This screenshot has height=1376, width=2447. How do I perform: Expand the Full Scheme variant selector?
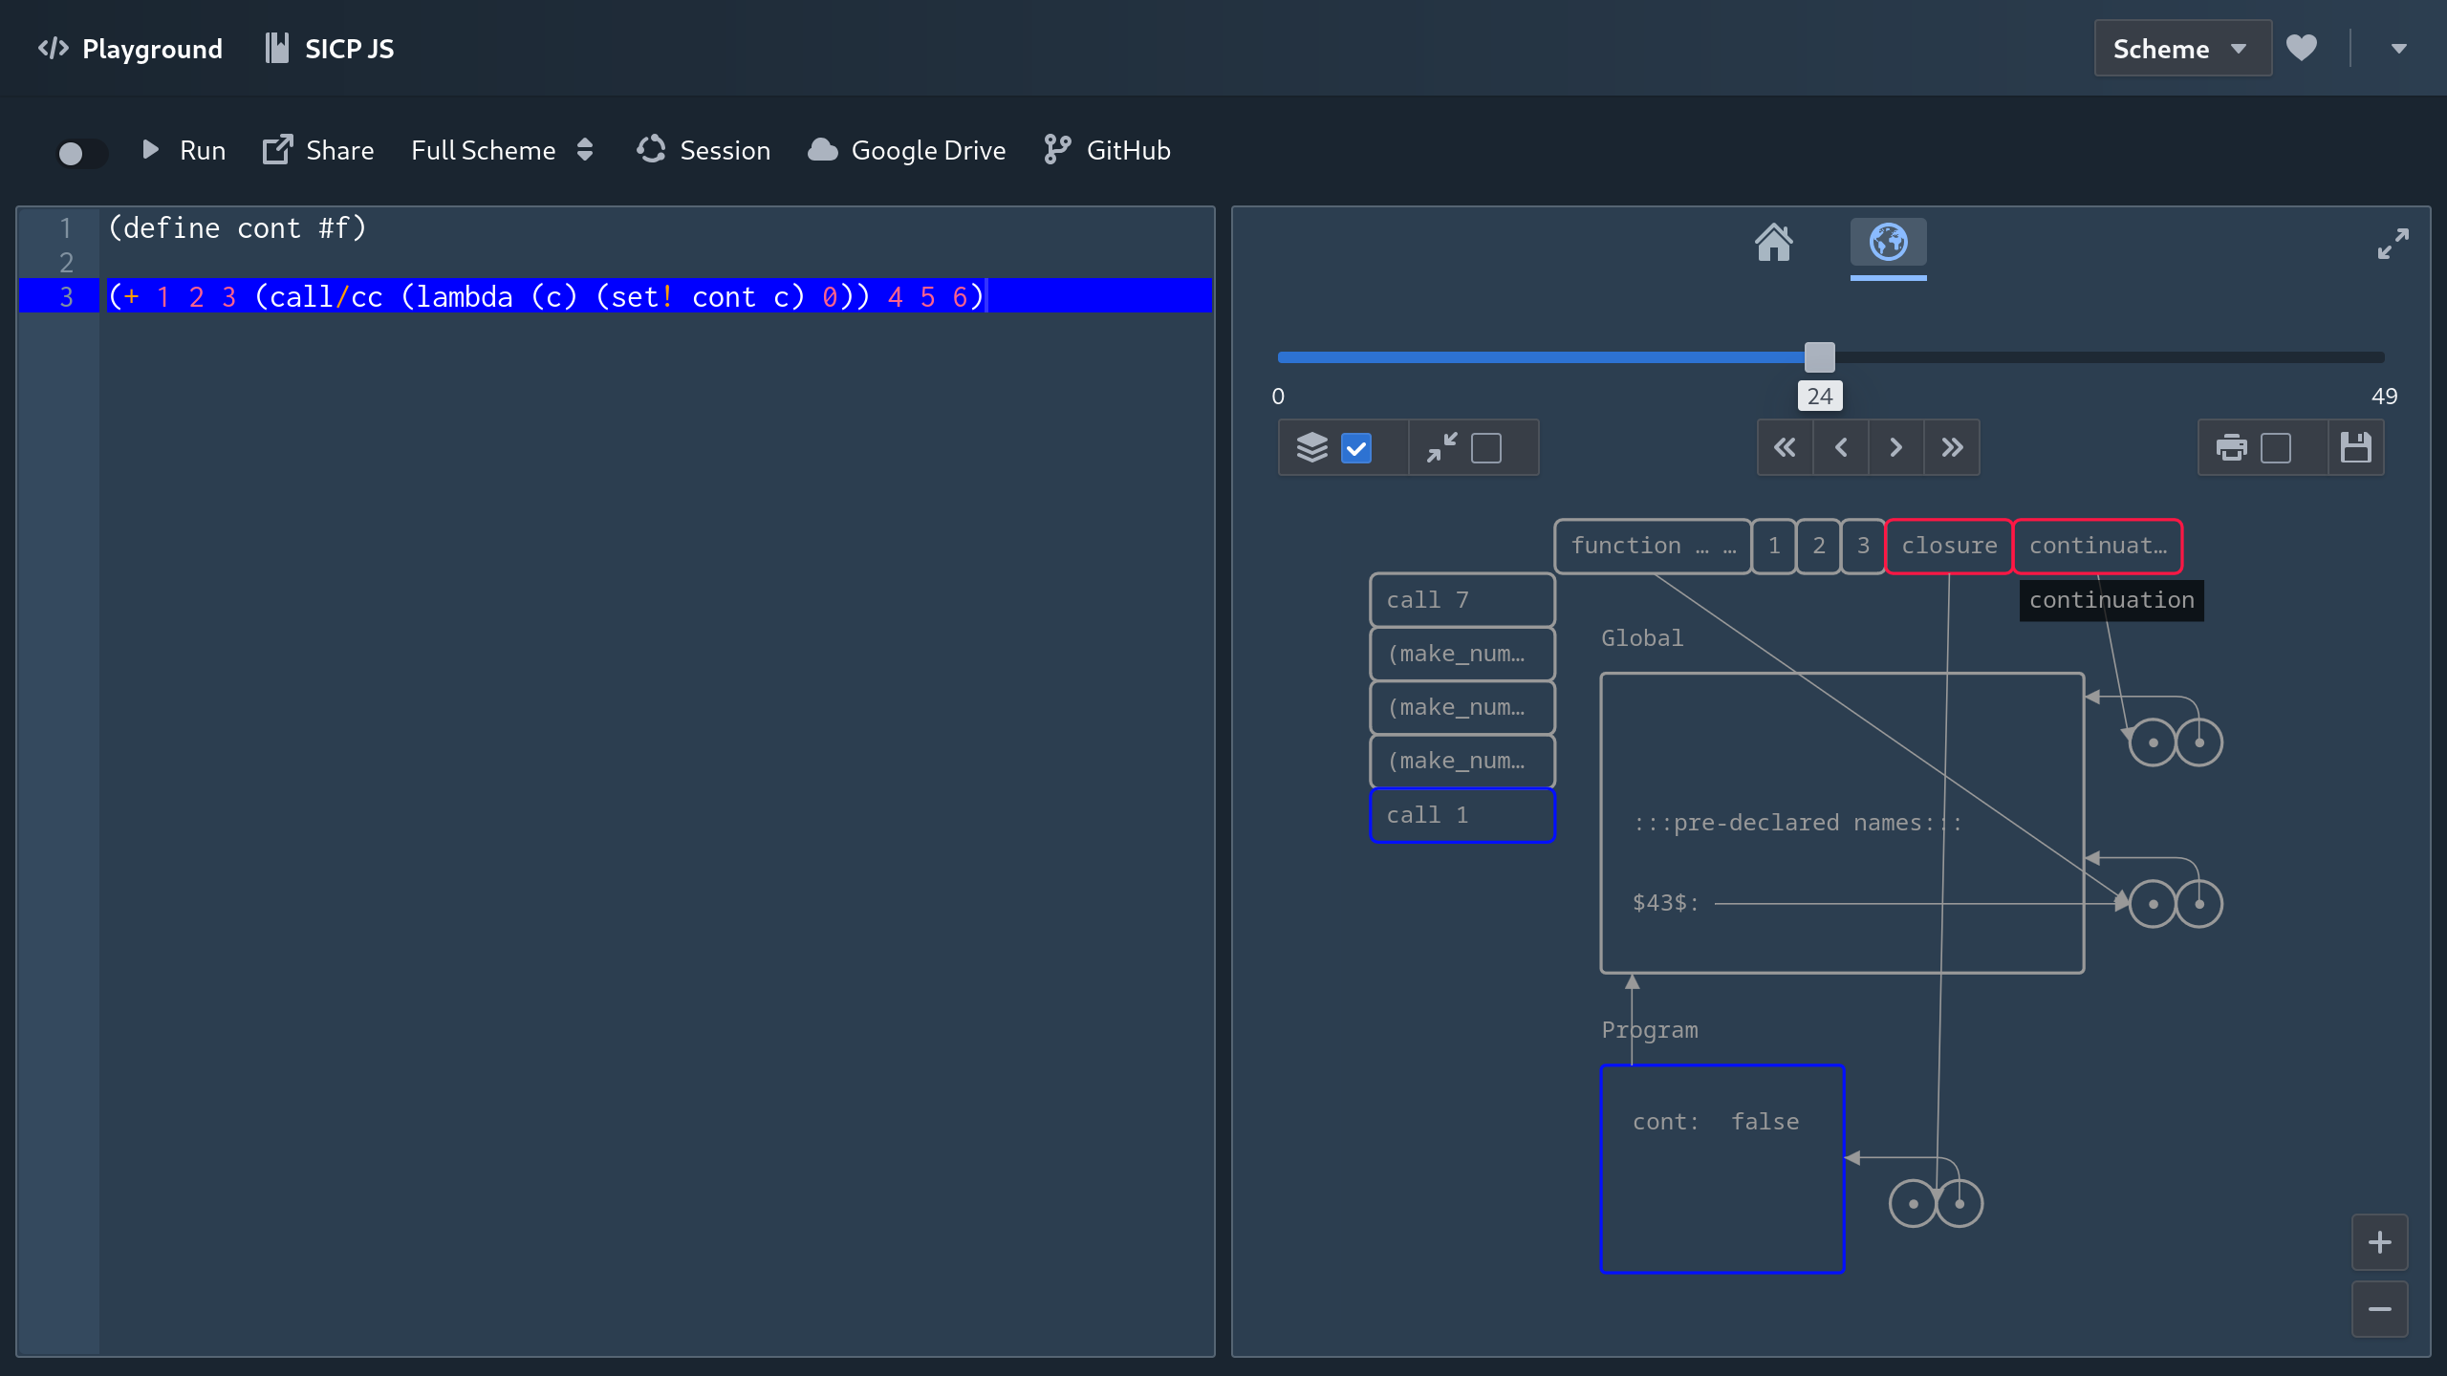(502, 150)
